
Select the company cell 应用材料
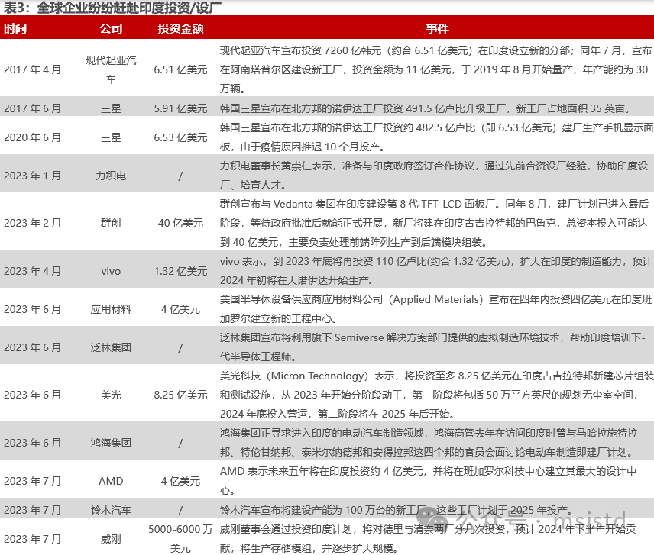point(111,310)
